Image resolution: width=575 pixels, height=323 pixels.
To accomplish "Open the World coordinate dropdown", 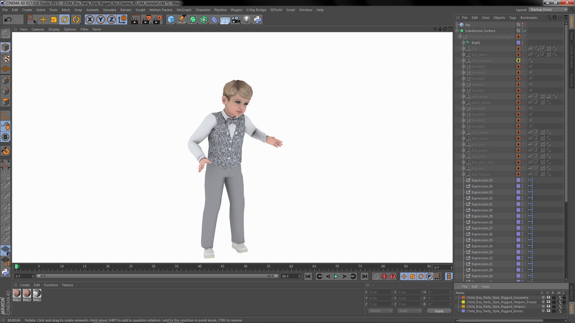I will click(381, 311).
